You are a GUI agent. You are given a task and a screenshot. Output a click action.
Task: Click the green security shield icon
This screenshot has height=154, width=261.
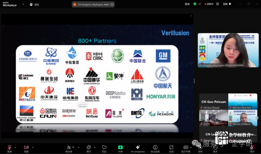point(195,4)
